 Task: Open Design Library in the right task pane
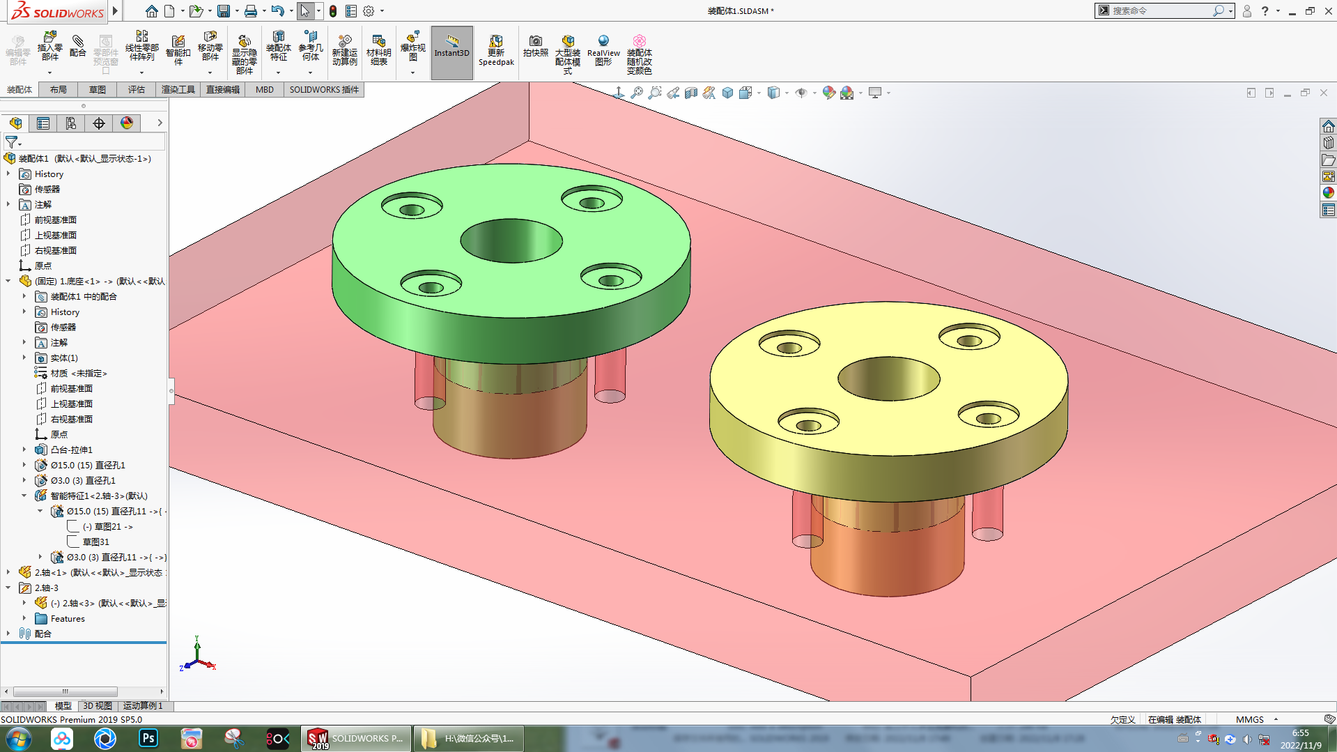tap(1329, 142)
